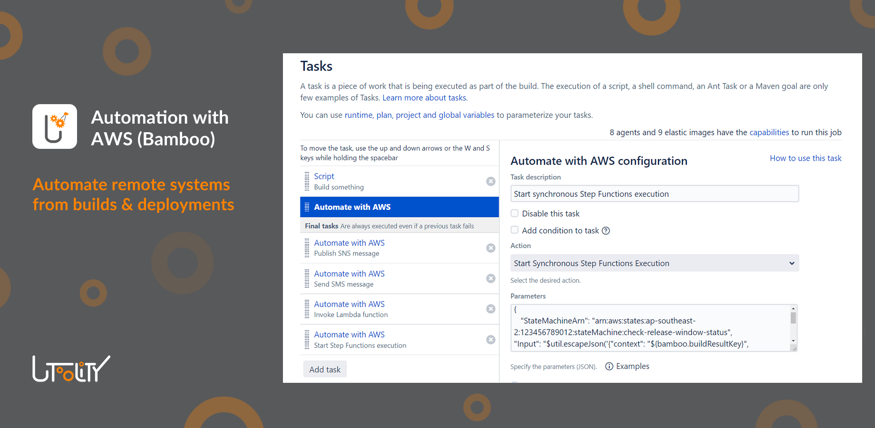Open help tooltip beside Add condition to task
This screenshot has width=875, height=428.
point(606,230)
